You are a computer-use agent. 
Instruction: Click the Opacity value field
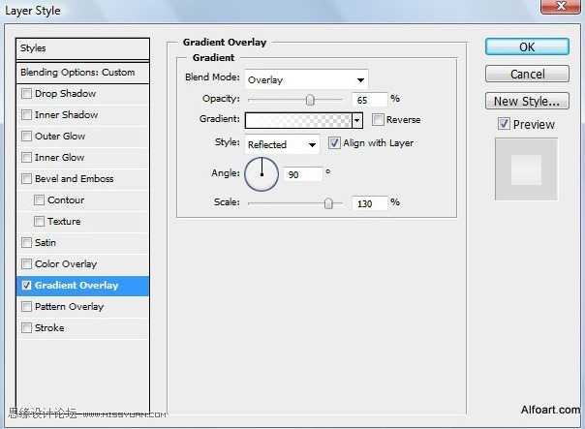point(369,100)
